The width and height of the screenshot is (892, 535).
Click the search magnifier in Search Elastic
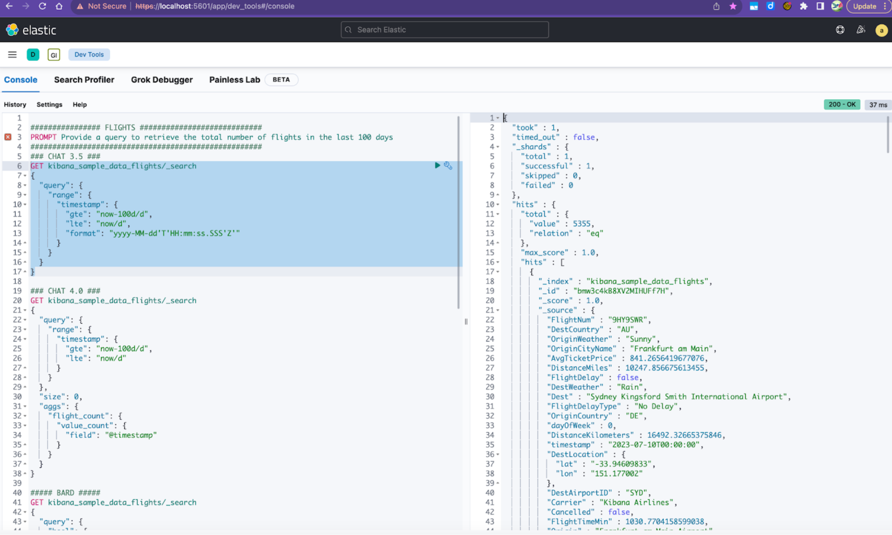[x=348, y=30]
